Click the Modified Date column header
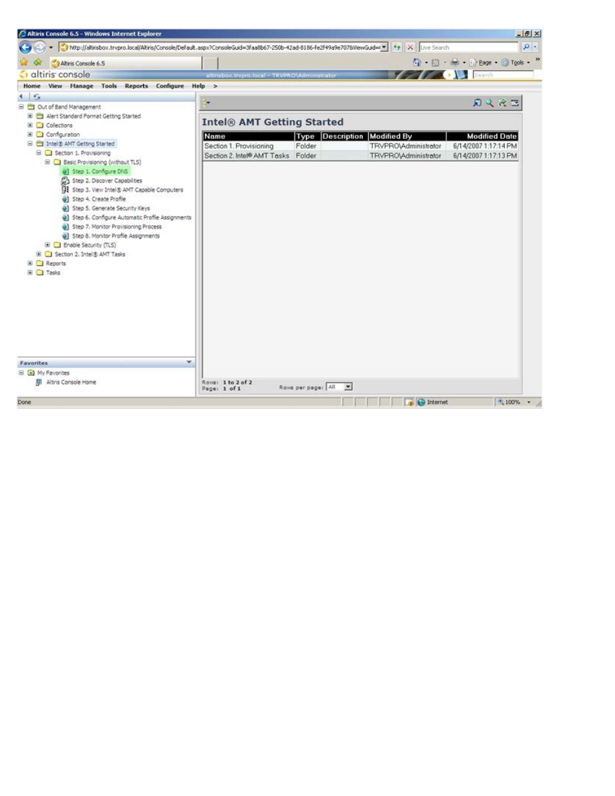Image resolution: width=615 pixels, height=796 pixels. 482,136
